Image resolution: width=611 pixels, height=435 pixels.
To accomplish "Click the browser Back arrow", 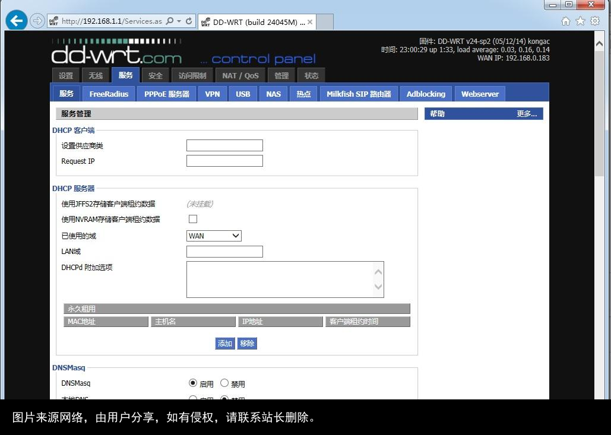I will 16,20.
